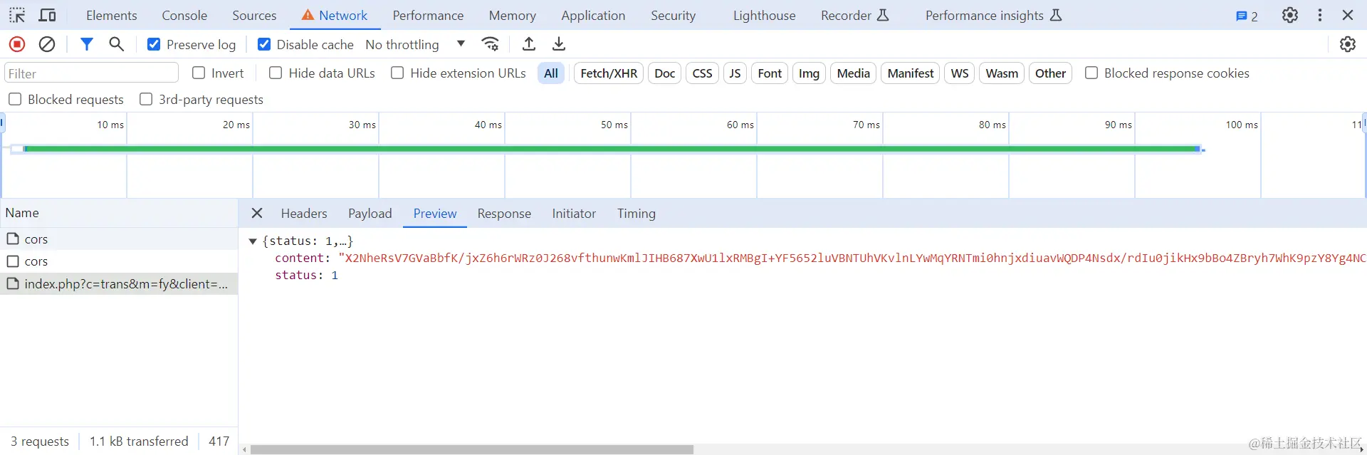Select the Preview tab
Image resolution: width=1367 pixels, height=455 pixels.
[x=435, y=213]
